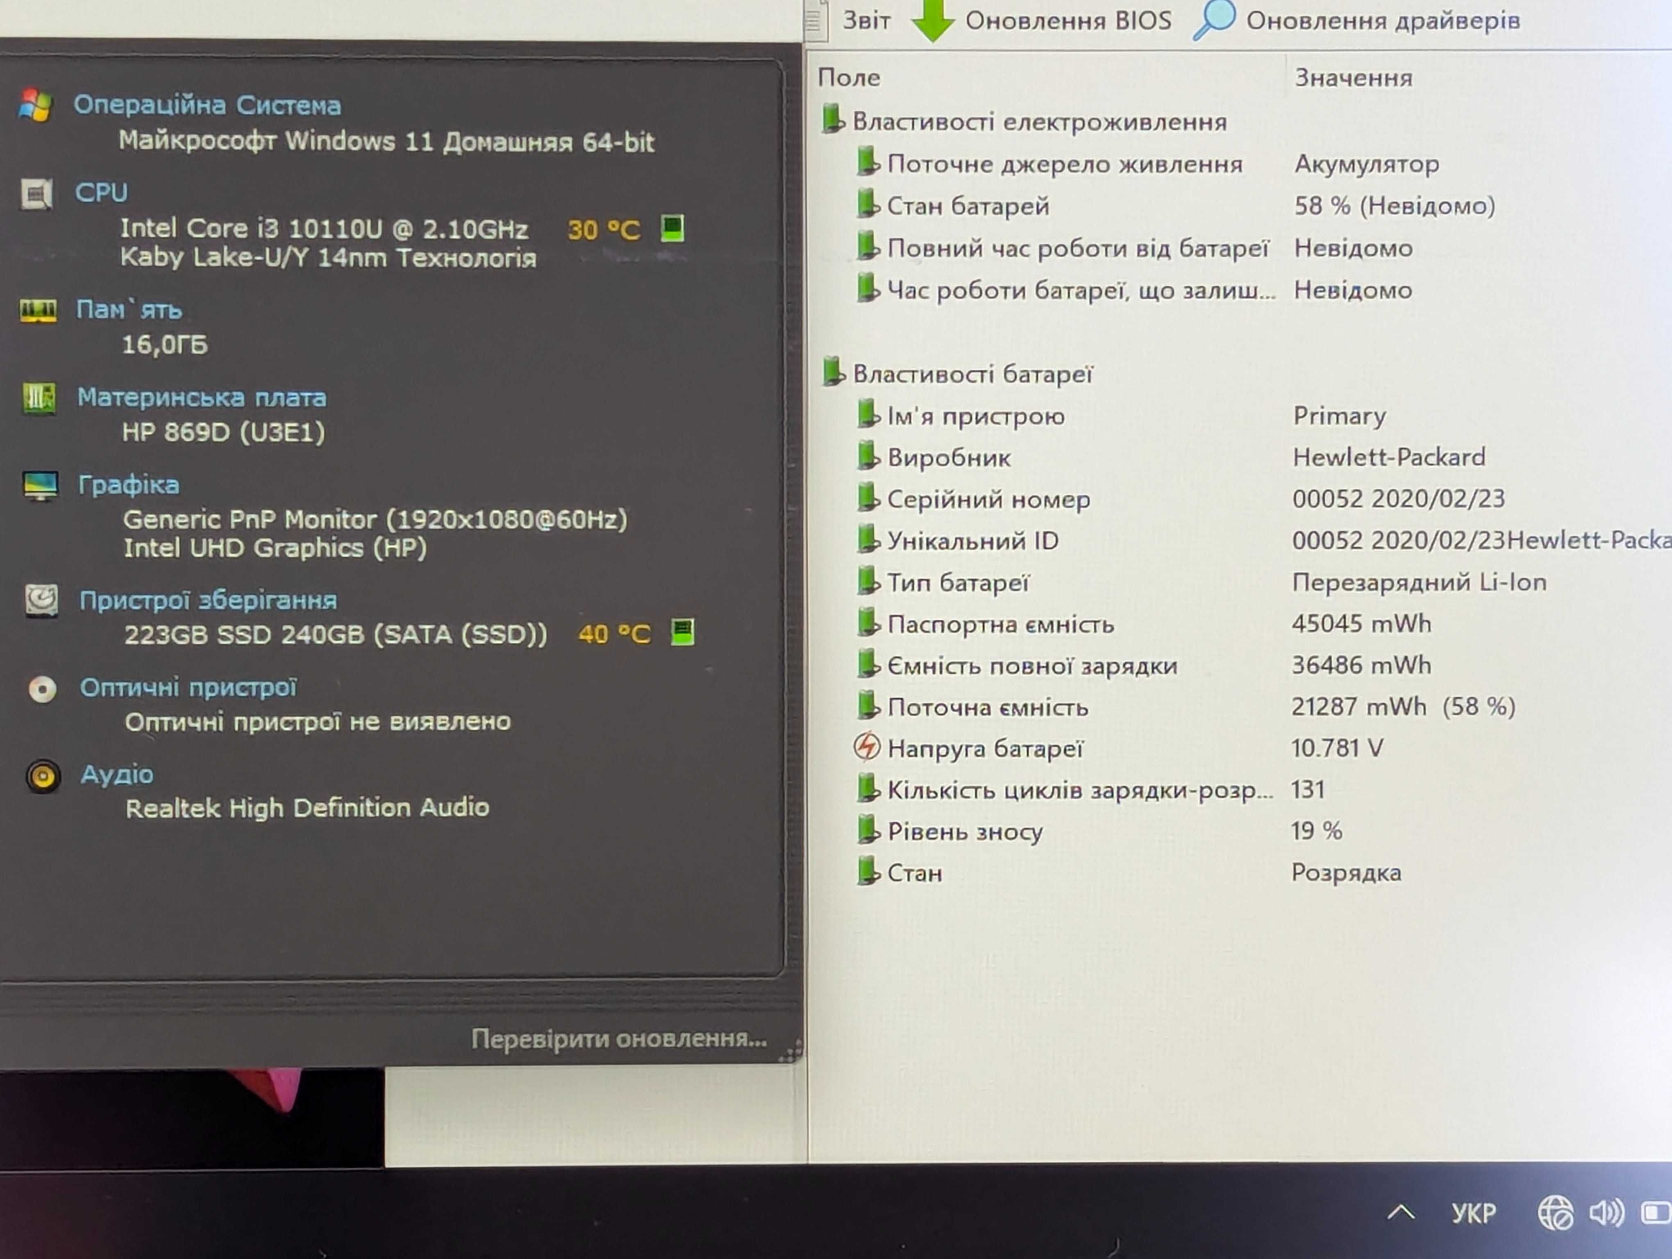Open the volume speaker icon in taskbar
The height and width of the screenshot is (1259, 1672).
tap(1606, 1214)
